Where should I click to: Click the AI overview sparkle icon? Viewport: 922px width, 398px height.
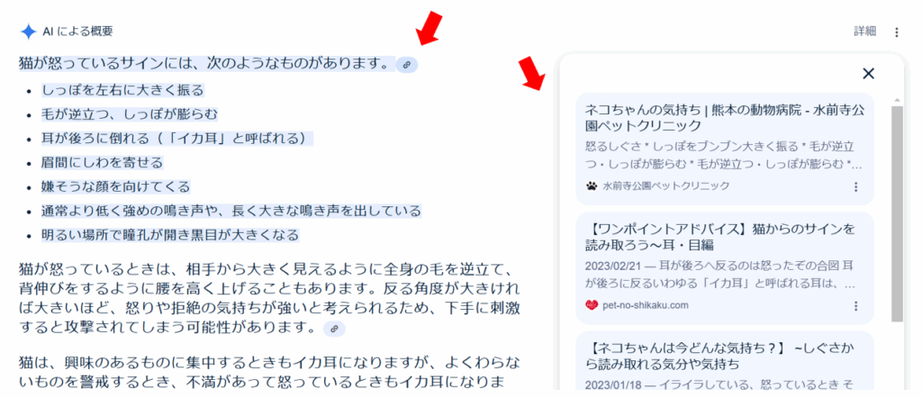[28, 32]
